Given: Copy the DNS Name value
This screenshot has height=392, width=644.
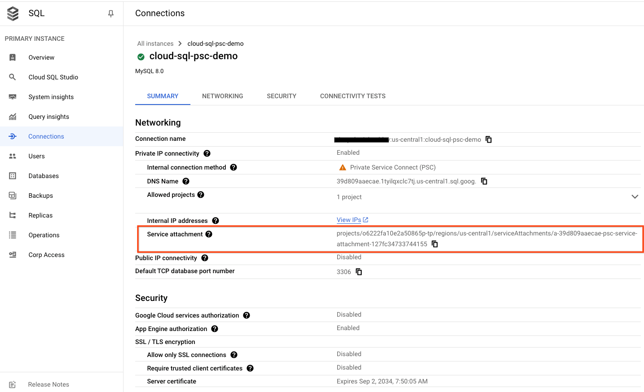Looking at the screenshot, I should point(484,181).
